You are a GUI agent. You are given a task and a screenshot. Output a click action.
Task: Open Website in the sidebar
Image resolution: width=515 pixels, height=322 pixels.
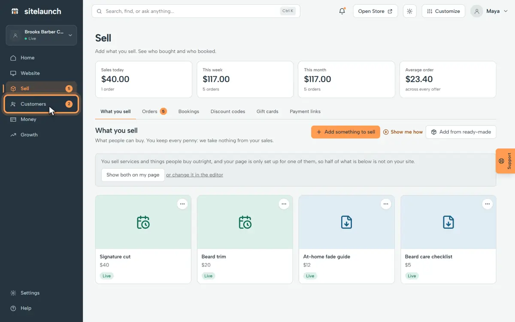[x=41, y=73]
